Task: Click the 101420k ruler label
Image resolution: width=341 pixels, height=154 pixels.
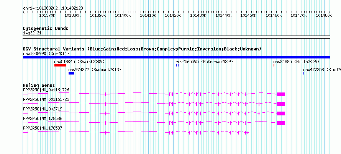Action: pyautogui.click(x=173, y=15)
